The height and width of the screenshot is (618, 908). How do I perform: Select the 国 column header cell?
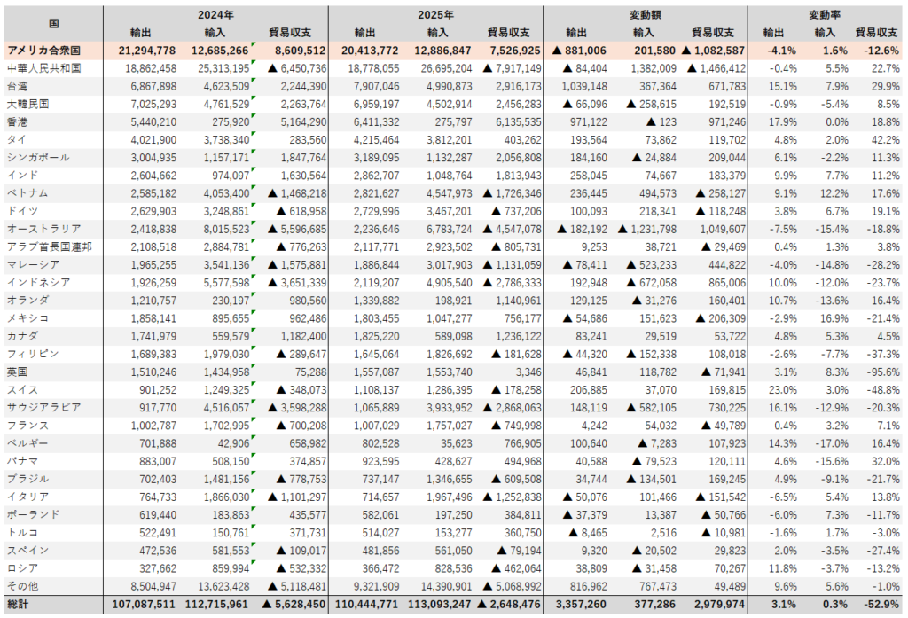(x=54, y=23)
